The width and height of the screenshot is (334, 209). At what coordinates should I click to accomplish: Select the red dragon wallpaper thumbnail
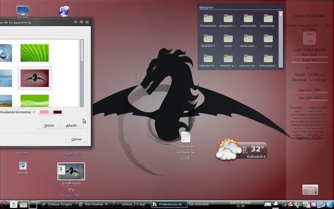pyautogui.click(x=35, y=78)
